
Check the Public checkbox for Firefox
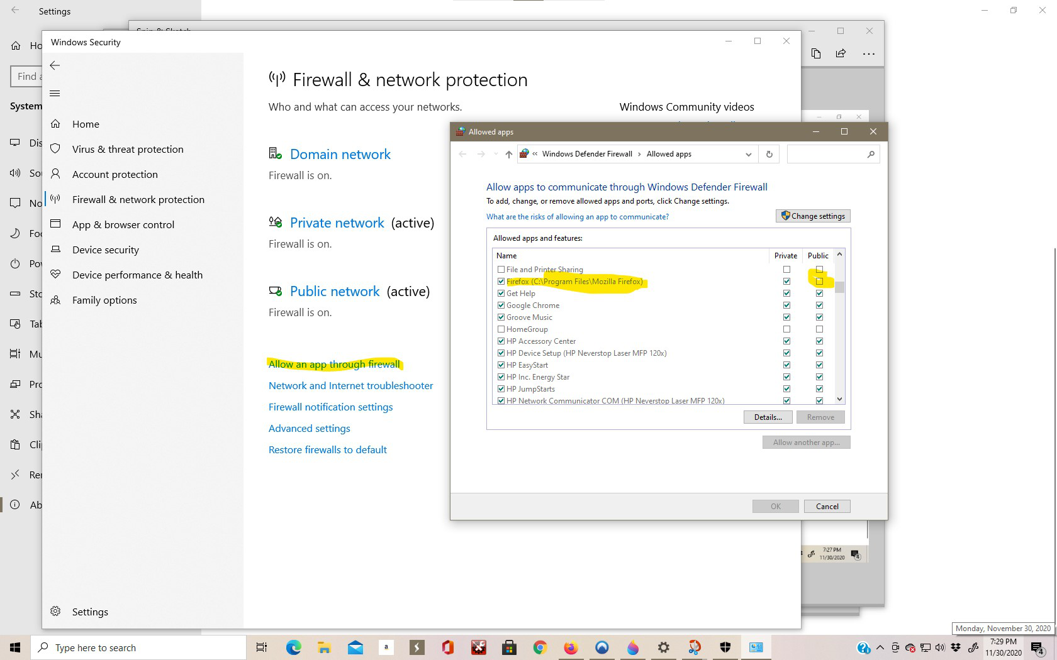pyautogui.click(x=819, y=282)
